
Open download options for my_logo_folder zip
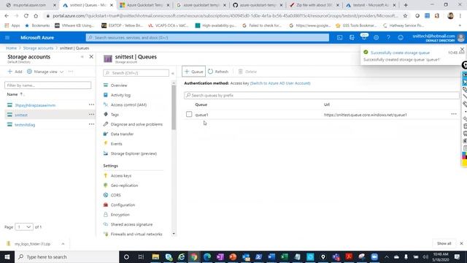point(63,244)
